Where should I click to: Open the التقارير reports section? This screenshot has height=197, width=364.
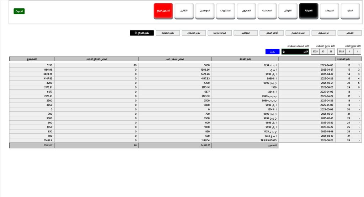tap(184, 11)
